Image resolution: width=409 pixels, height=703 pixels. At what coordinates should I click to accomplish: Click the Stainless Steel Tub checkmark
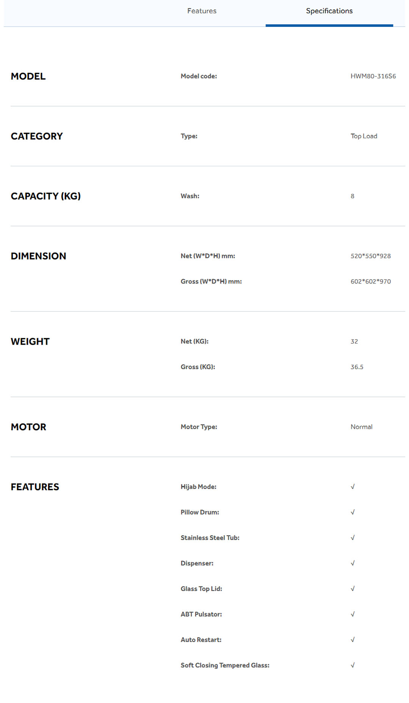click(x=353, y=537)
